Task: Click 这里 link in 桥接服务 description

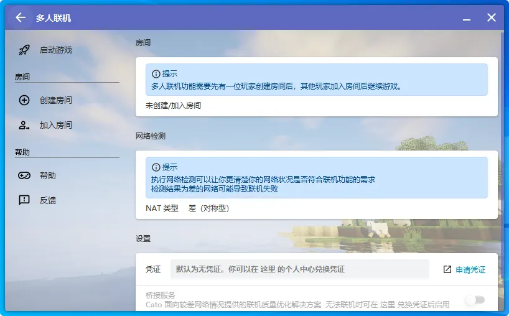Action: (388, 304)
